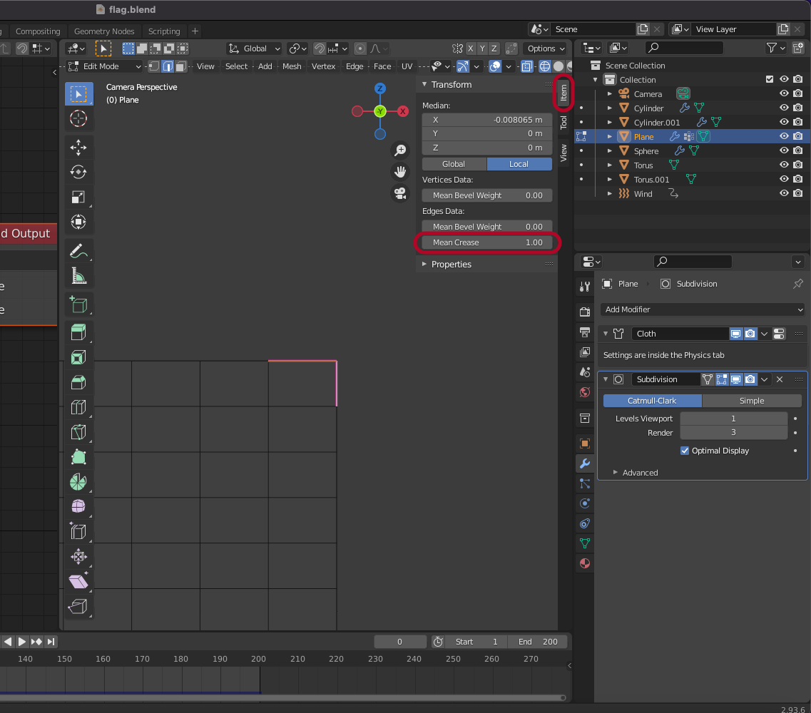This screenshot has height=713, width=811.
Task: Choose Catmull-Clark subdivision type
Action: pos(652,401)
